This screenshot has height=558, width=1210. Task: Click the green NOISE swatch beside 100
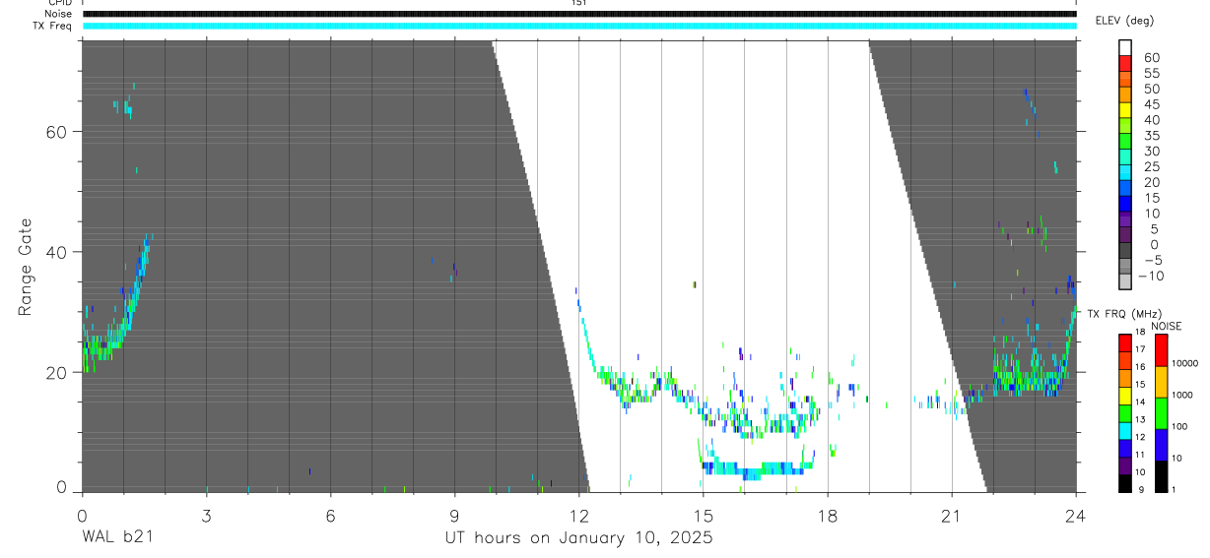coord(1161,413)
